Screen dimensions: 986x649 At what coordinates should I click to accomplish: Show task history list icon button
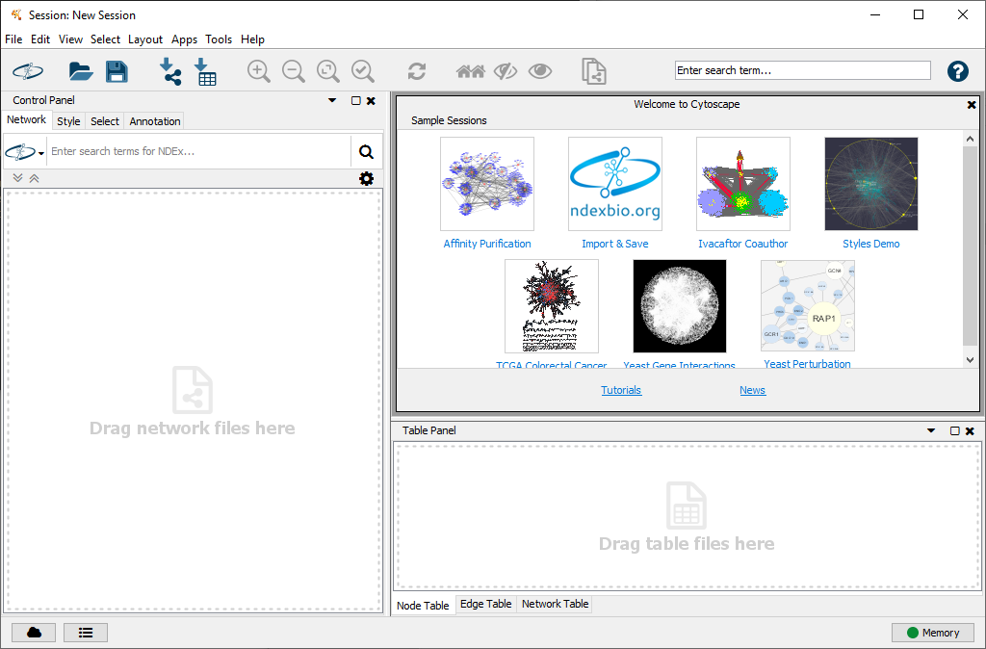click(86, 633)
